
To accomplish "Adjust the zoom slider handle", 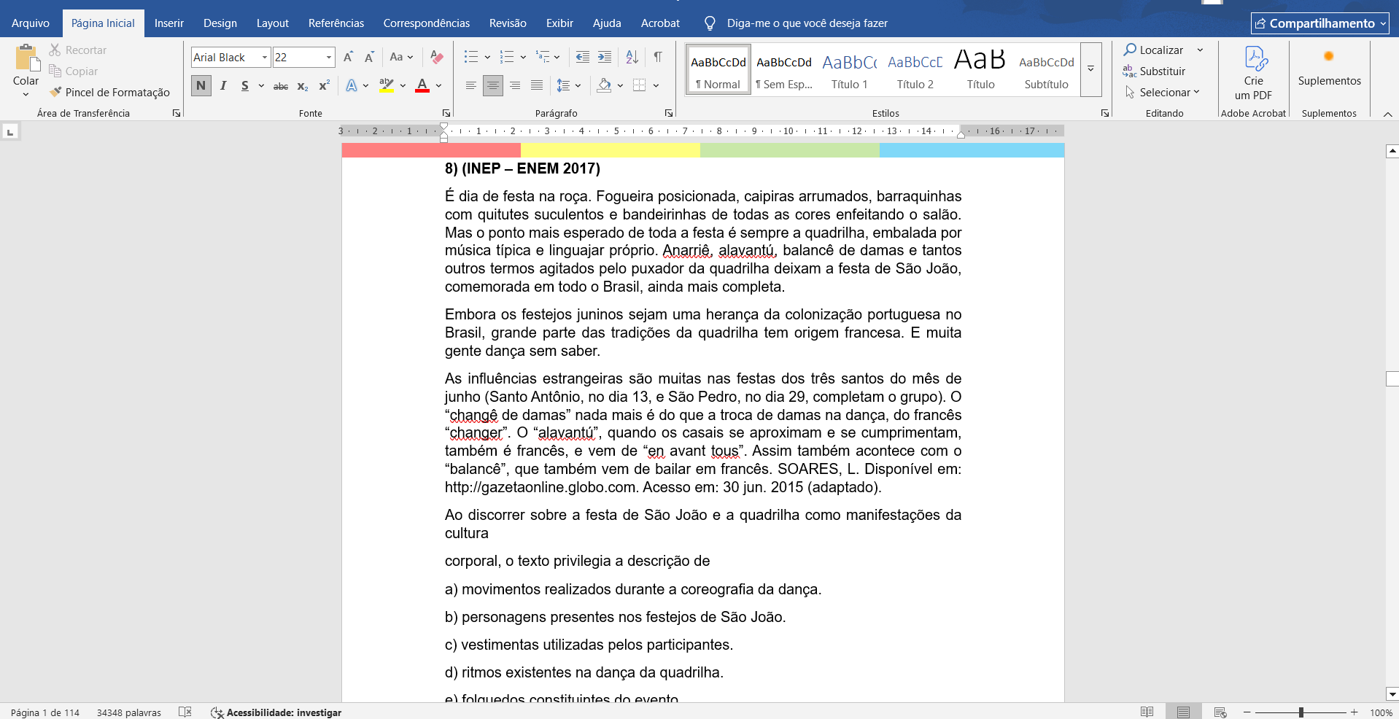I will 1301,712.
